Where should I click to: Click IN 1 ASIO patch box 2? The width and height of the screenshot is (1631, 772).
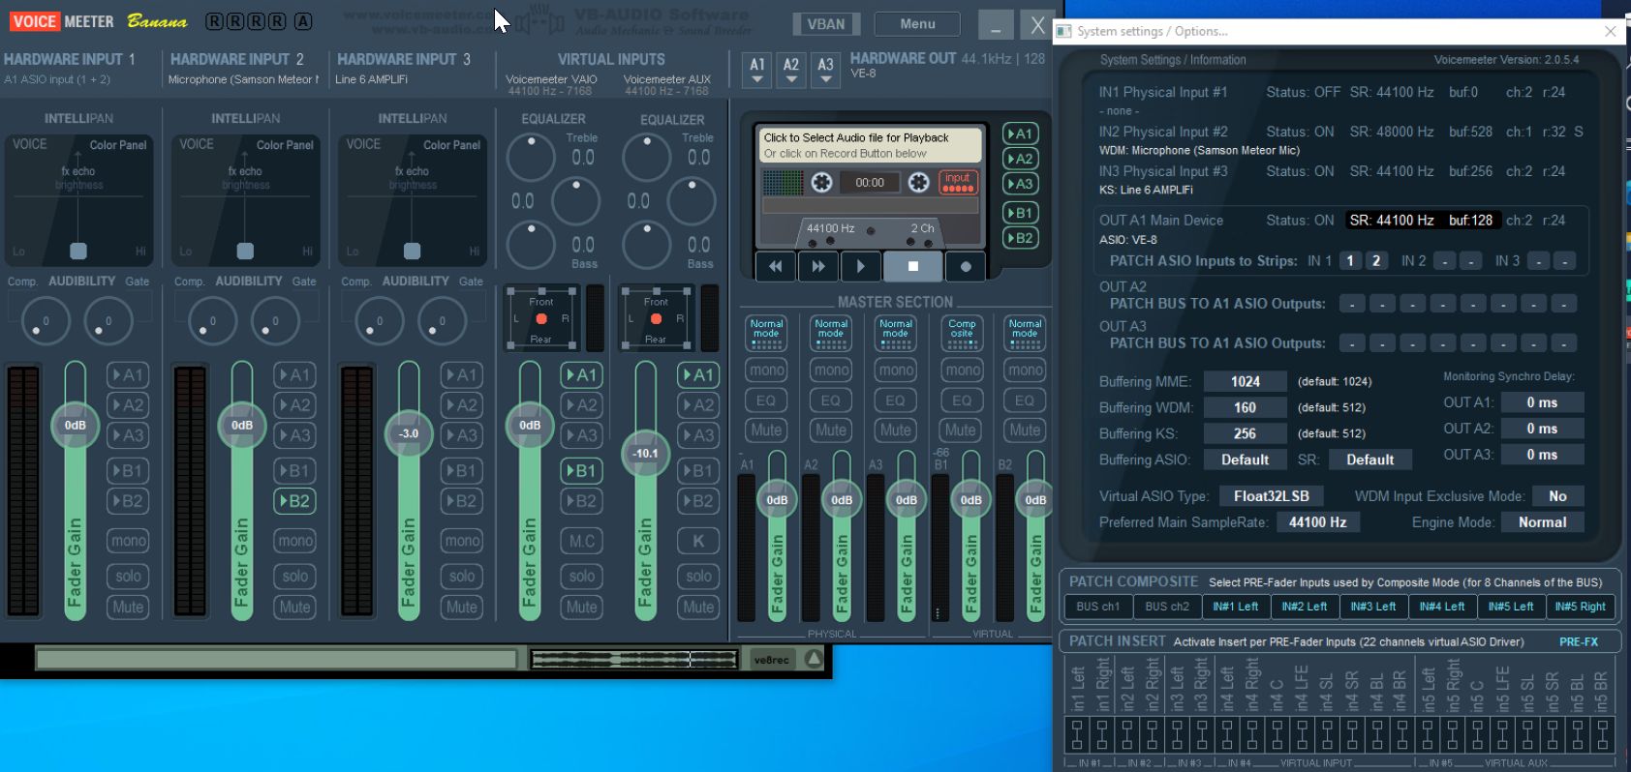1376,260
